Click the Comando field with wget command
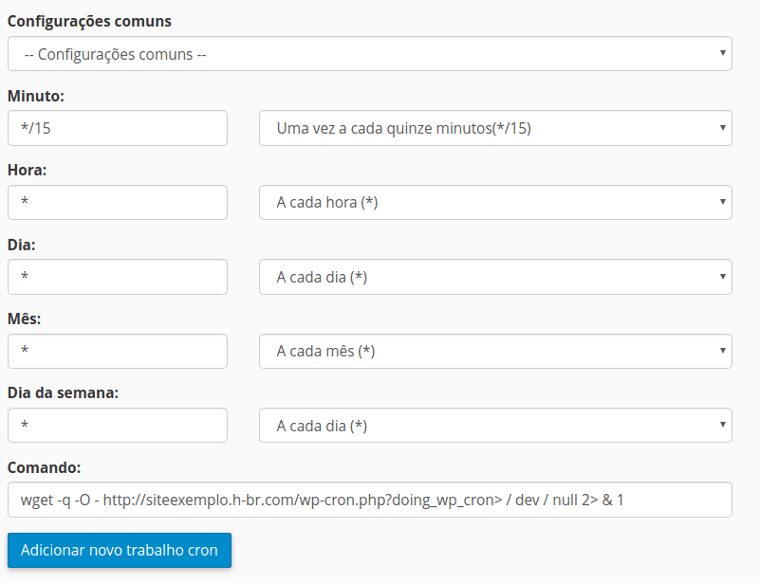The width and height of the screenshot is (760, 583). 369,500
